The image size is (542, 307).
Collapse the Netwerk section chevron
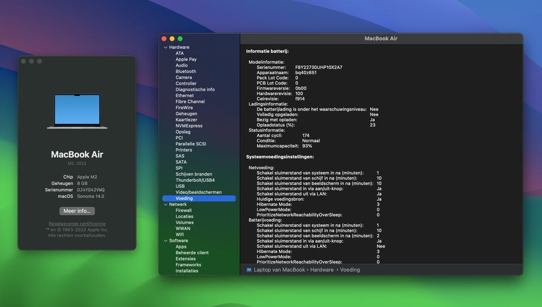[x=165, y=204]
